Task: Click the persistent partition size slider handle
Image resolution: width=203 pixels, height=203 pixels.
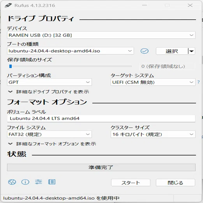Action: (11, 66)
